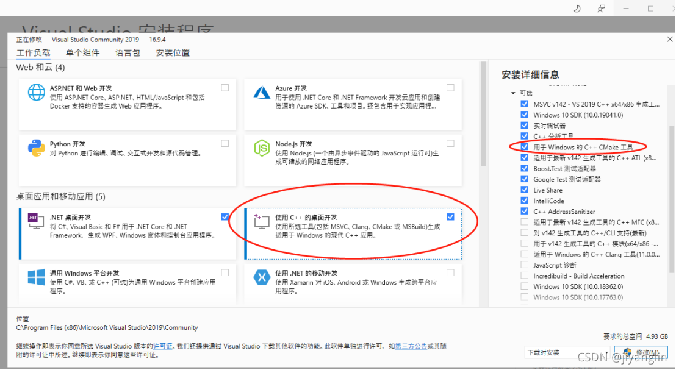Check the JavaScript 诊断 option
This screenshot has height=370, width=676.
524,265
